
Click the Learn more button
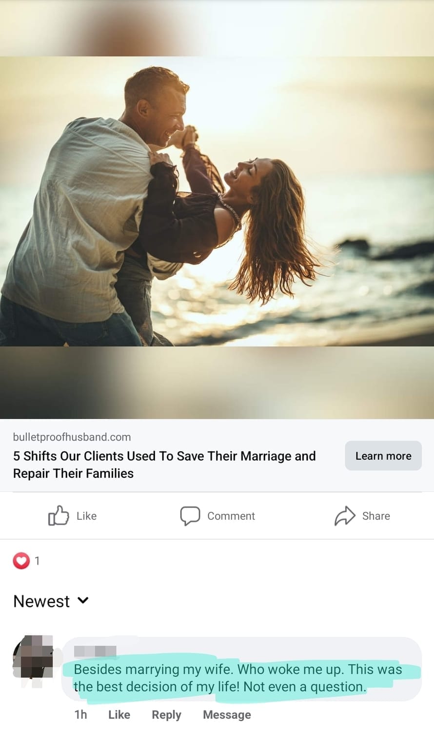click(383, 456)
